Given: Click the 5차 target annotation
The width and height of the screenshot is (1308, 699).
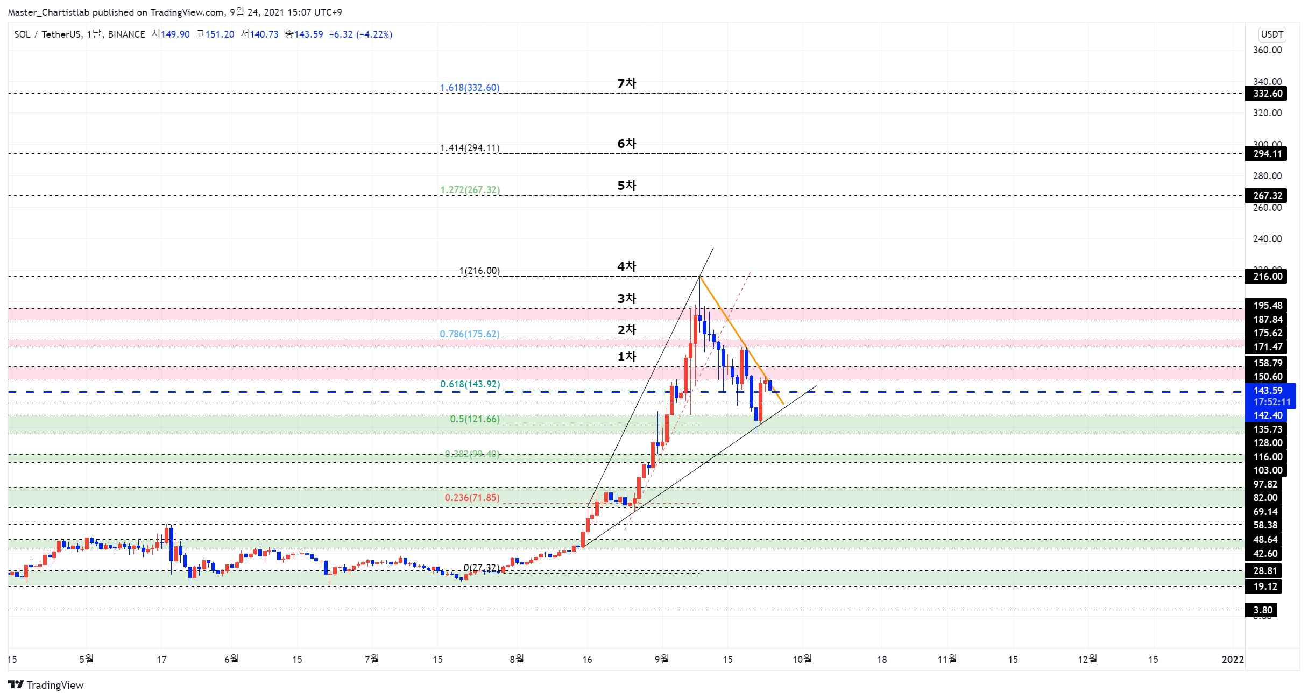Looking at the screenshot, I should coord(627,186).
